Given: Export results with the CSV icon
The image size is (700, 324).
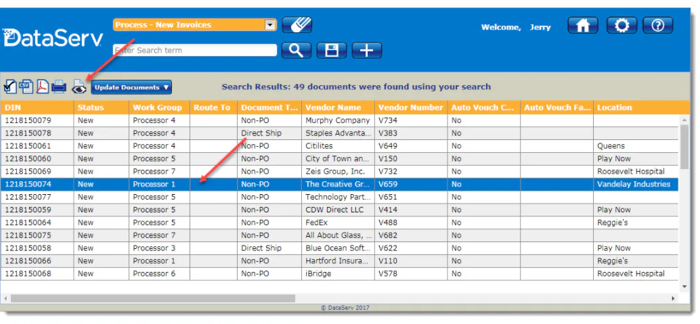Looking at the screenshot, I should point(26,86).
